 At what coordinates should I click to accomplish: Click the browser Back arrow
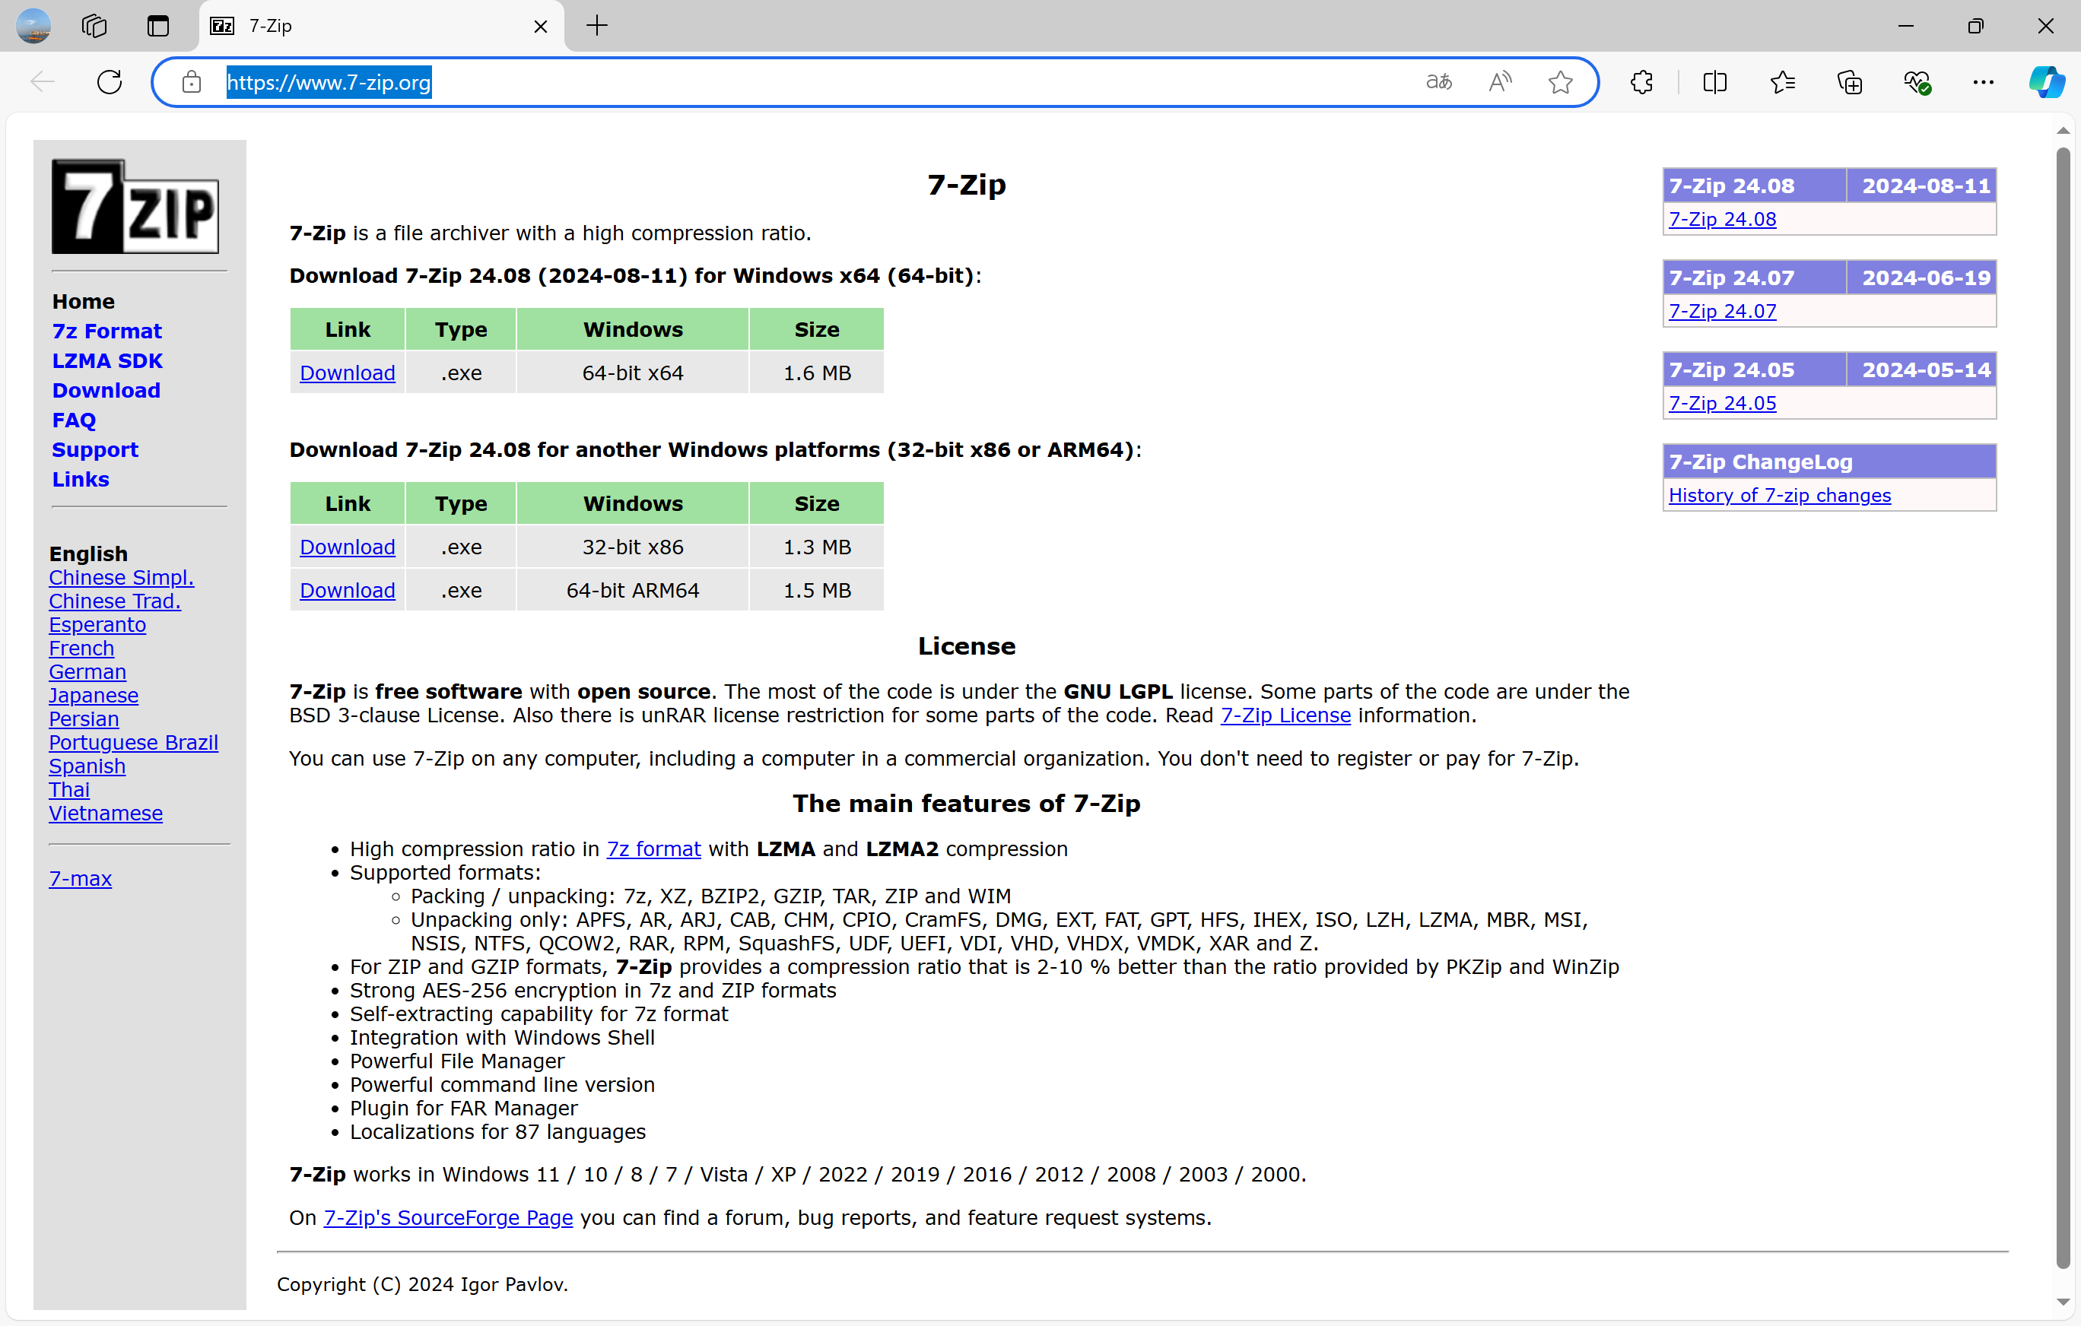[x=42, y=82]
